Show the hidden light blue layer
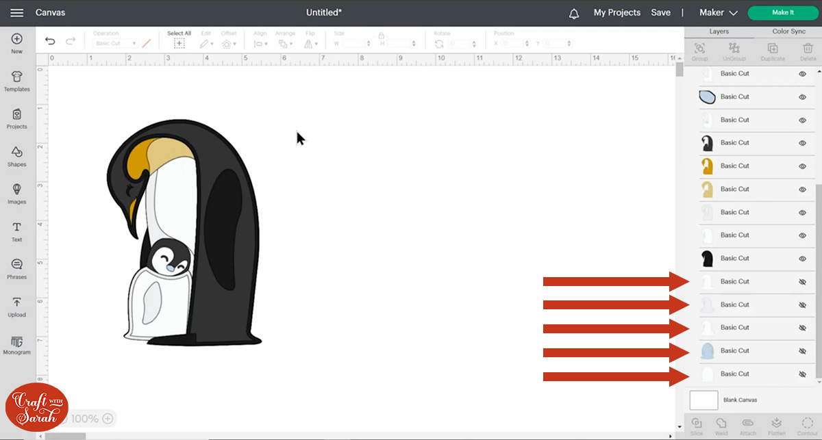This screenshot has width=822, height=440. click(802, 351)
